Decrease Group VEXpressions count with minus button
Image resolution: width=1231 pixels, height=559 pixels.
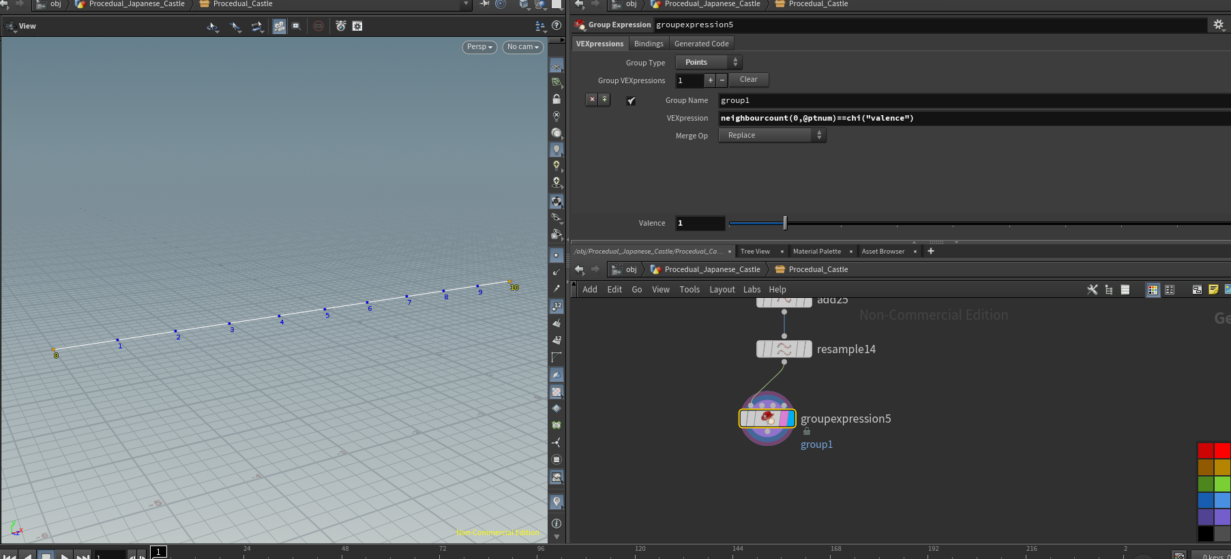tap(722, 80)
